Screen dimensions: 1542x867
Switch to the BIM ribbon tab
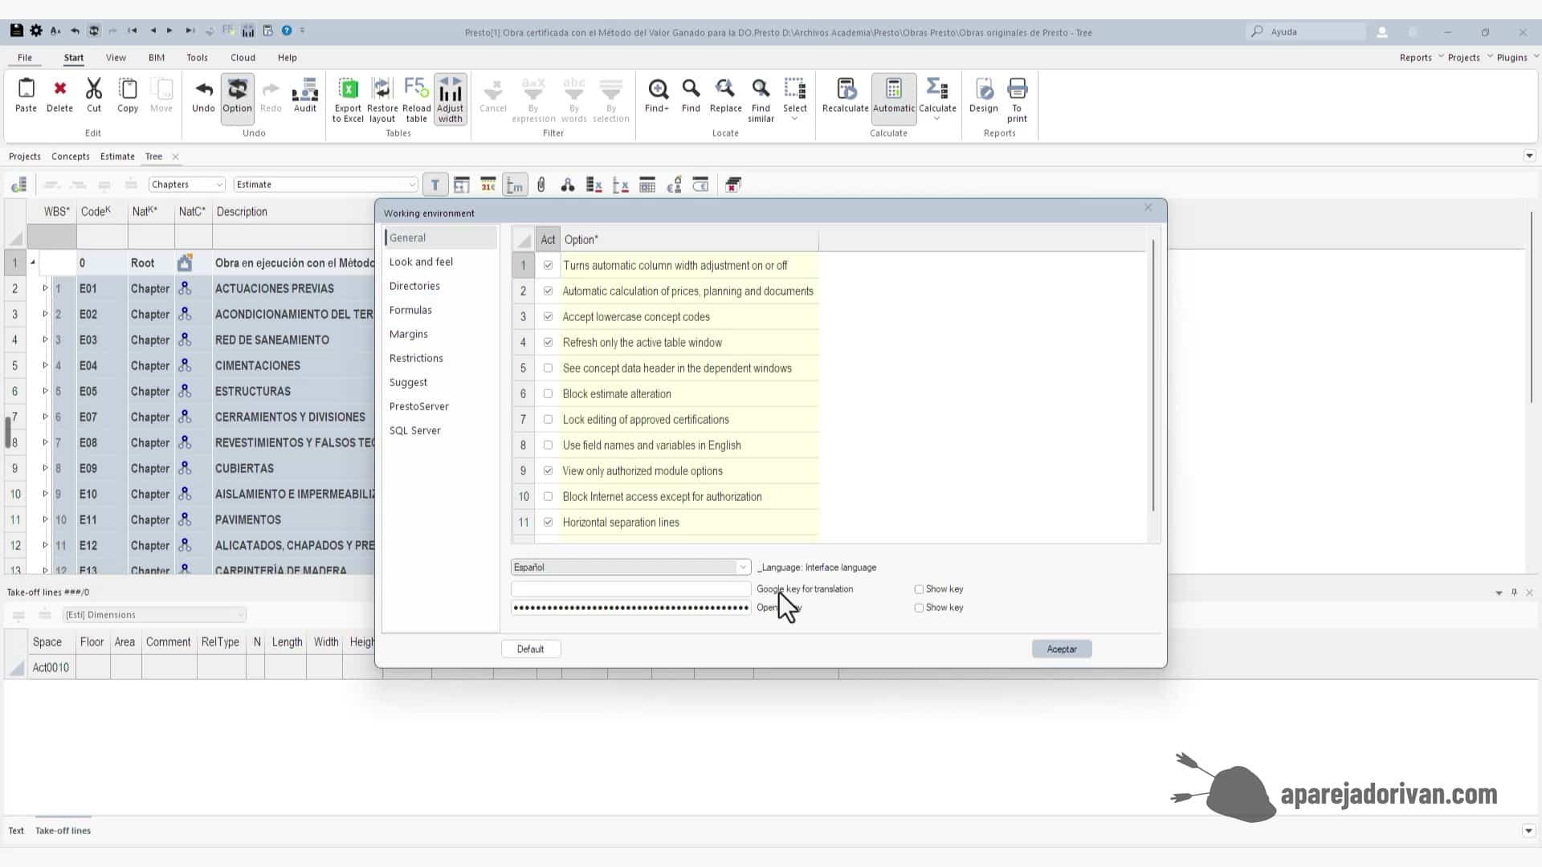click(157, 58)
